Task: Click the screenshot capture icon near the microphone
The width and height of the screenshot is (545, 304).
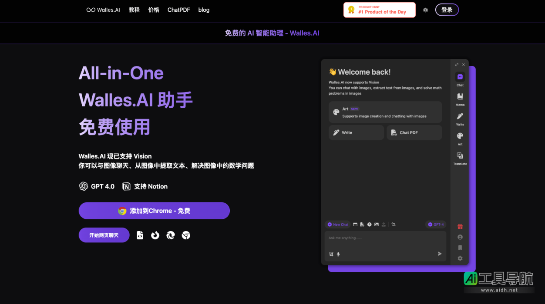Action: point(331,254)
